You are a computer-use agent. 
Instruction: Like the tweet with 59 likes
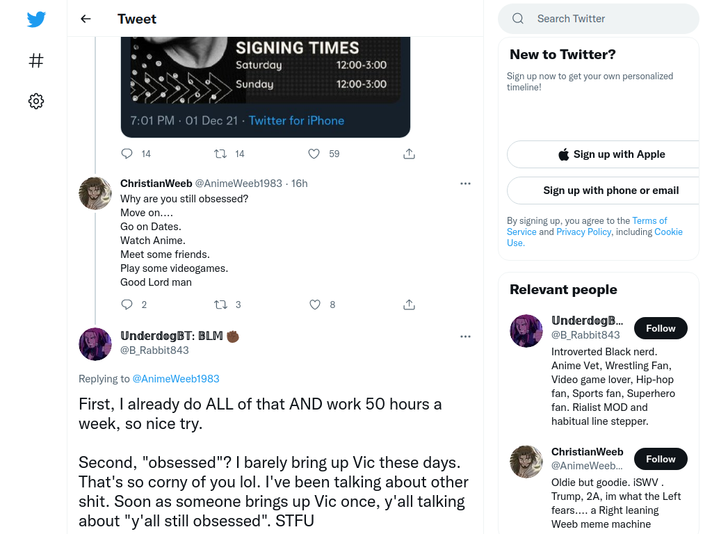pyautogui.click(x=314, y=154)
